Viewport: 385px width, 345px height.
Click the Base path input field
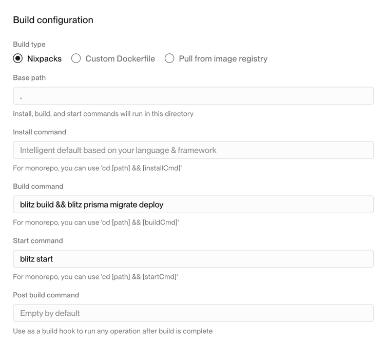[x=193, y=96]
